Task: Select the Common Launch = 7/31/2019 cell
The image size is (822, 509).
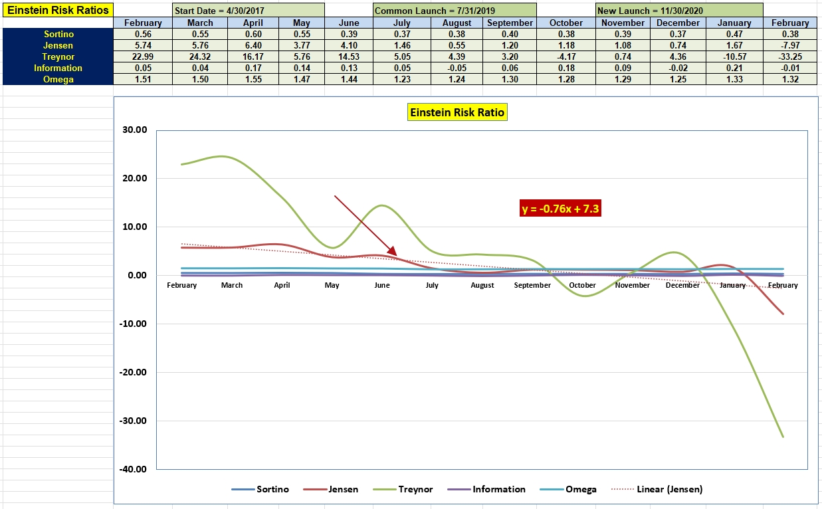Action: 455,10
